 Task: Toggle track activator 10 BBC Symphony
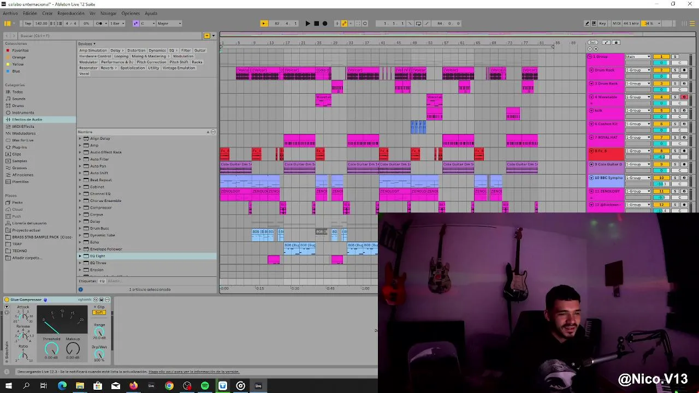pos(661,177)
